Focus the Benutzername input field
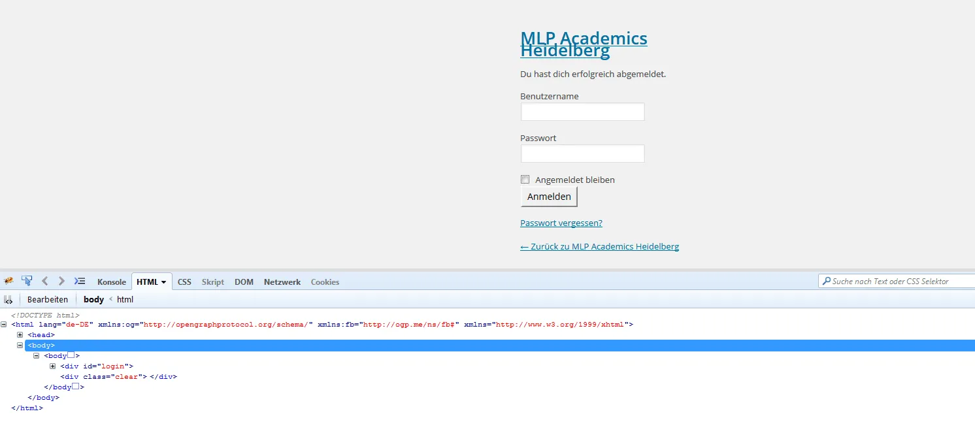Viewport: 975px width, 437px height. click(583, 112)
